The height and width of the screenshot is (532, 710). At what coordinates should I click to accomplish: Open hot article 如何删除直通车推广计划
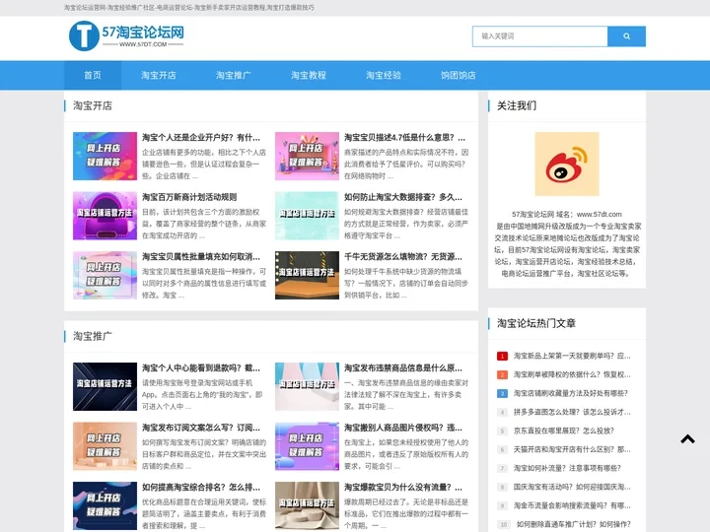[x=573, y=525]
